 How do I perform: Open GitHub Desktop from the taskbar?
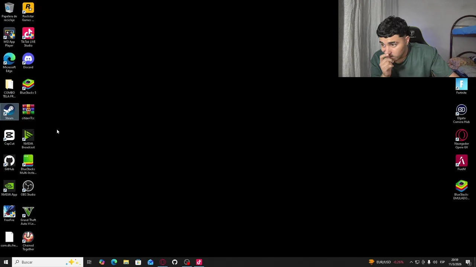point(174,262)
